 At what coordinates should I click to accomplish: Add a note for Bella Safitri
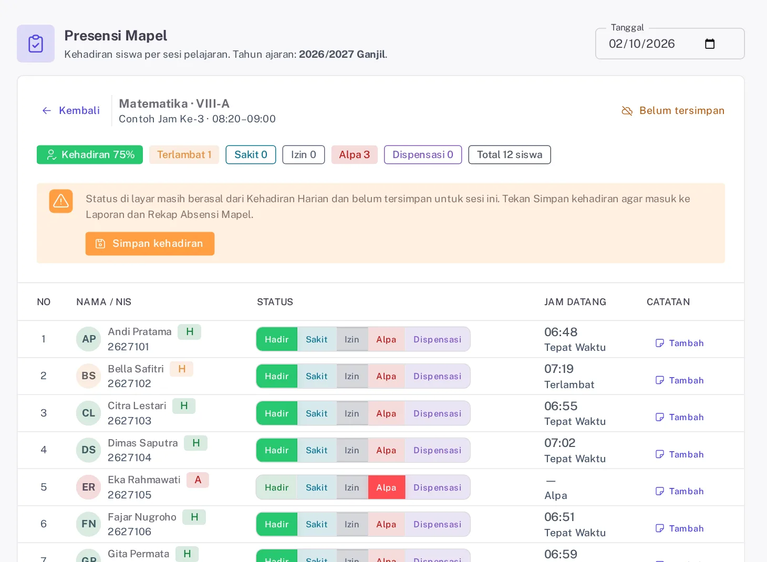pyautogui.click(x=679, y=380)
